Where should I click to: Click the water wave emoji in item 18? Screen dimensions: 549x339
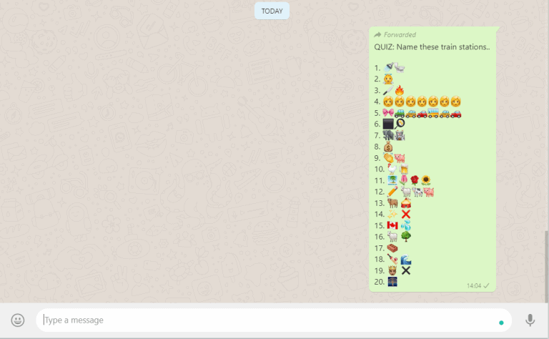tap(405, 259)
